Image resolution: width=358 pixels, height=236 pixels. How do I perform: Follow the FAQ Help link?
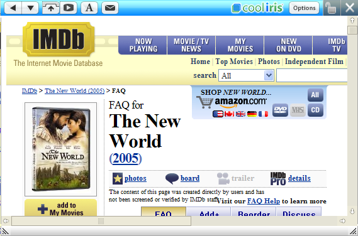pos(264,201)
